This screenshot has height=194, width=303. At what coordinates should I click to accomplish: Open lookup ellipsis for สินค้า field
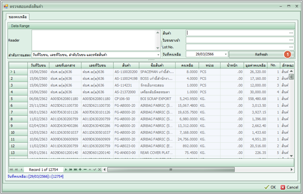[291, 33]
